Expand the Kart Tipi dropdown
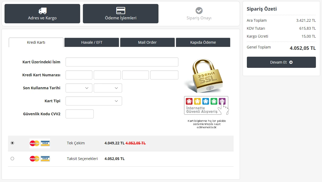 (94, 101)
